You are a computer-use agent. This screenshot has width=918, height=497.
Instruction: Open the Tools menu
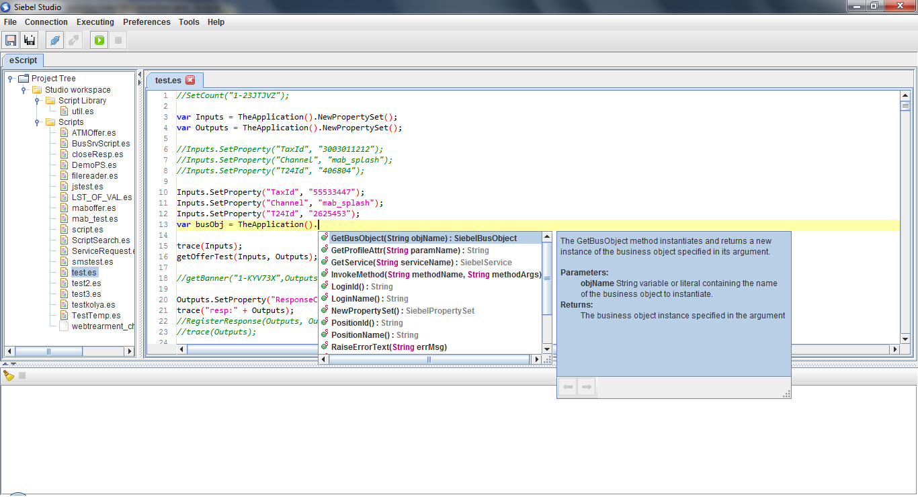[x=189, y=22]
